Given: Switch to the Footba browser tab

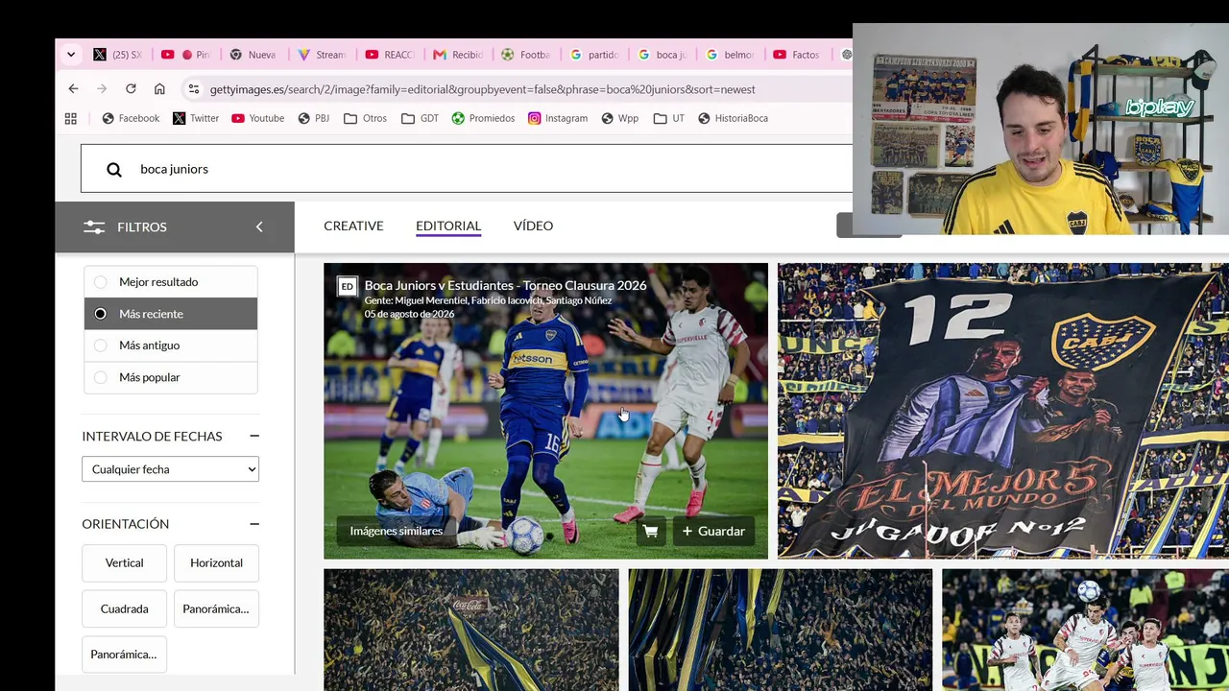Looking at the screenshot, I should click(527, 55).
